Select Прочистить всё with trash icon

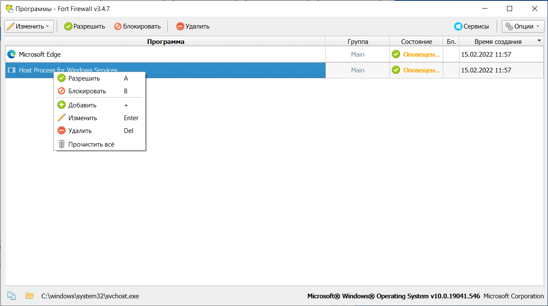click(91, 144)
